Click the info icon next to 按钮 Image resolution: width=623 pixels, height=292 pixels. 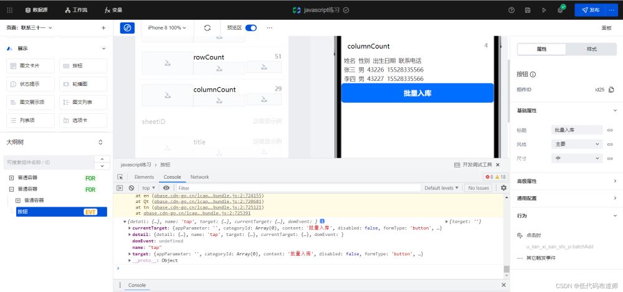click(x=533, y=74)
